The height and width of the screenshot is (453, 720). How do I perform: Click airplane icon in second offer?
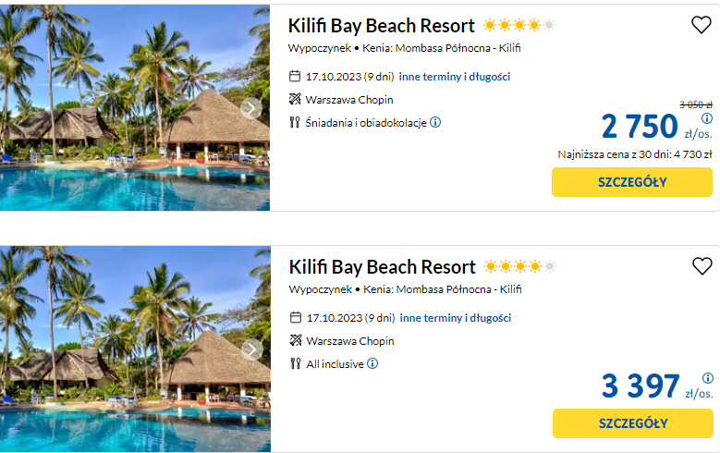point(295,341)
